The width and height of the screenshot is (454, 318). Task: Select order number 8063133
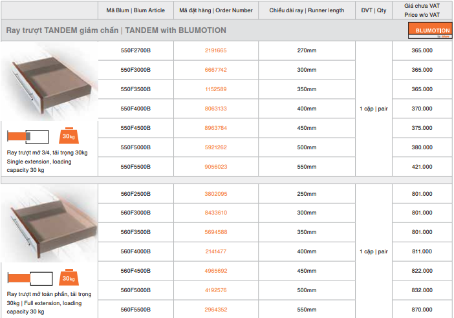[216, 109]
